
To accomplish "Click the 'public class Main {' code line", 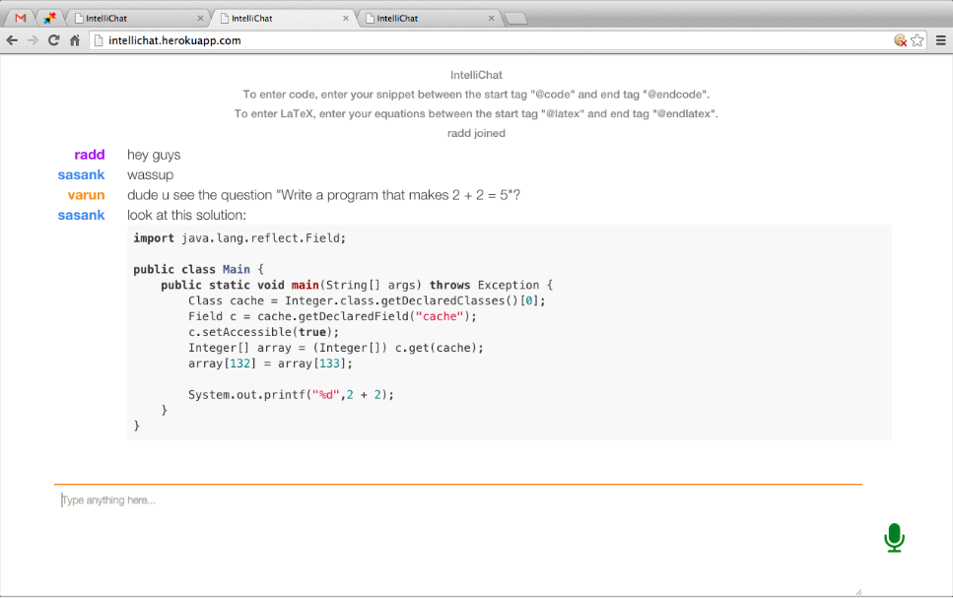I will click(199, 269).
